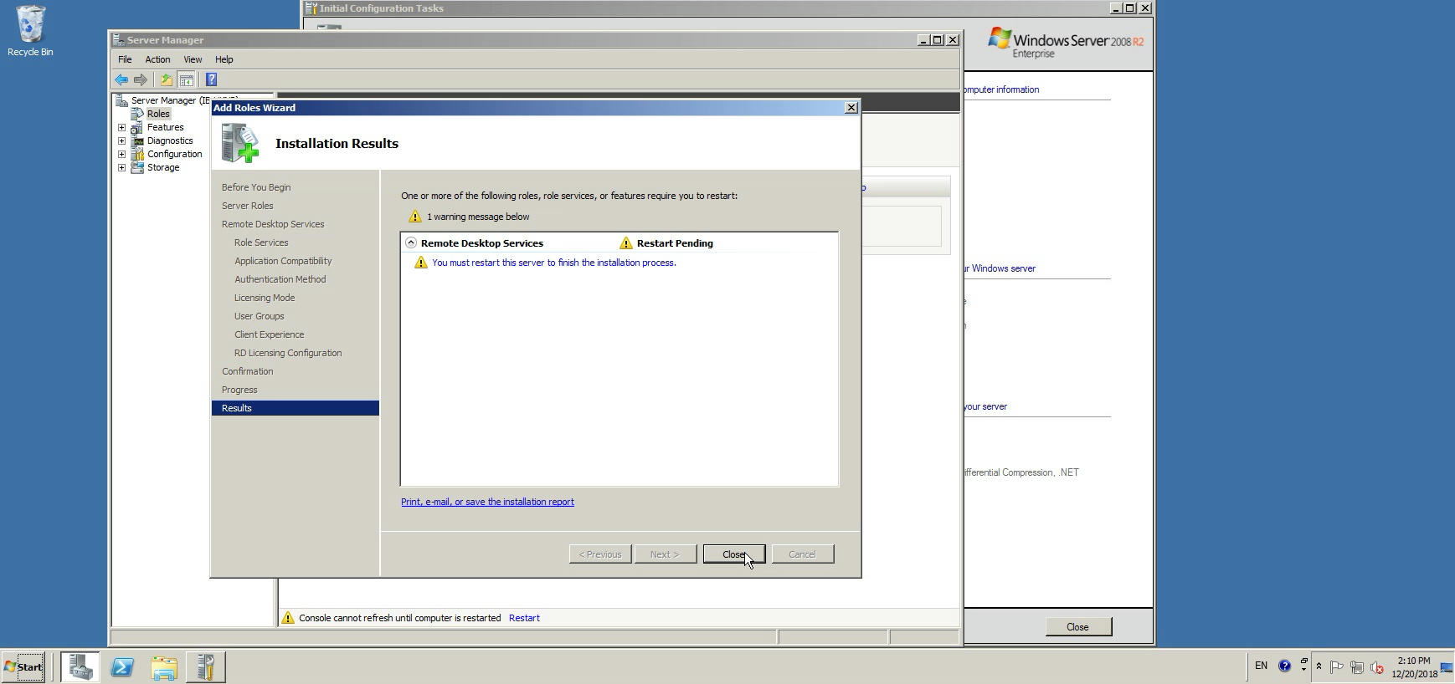This screenshot has height=684, width=1455.
Task: Launch Windows PowerShell from the taskbar
Action: (x=122, y=667)
